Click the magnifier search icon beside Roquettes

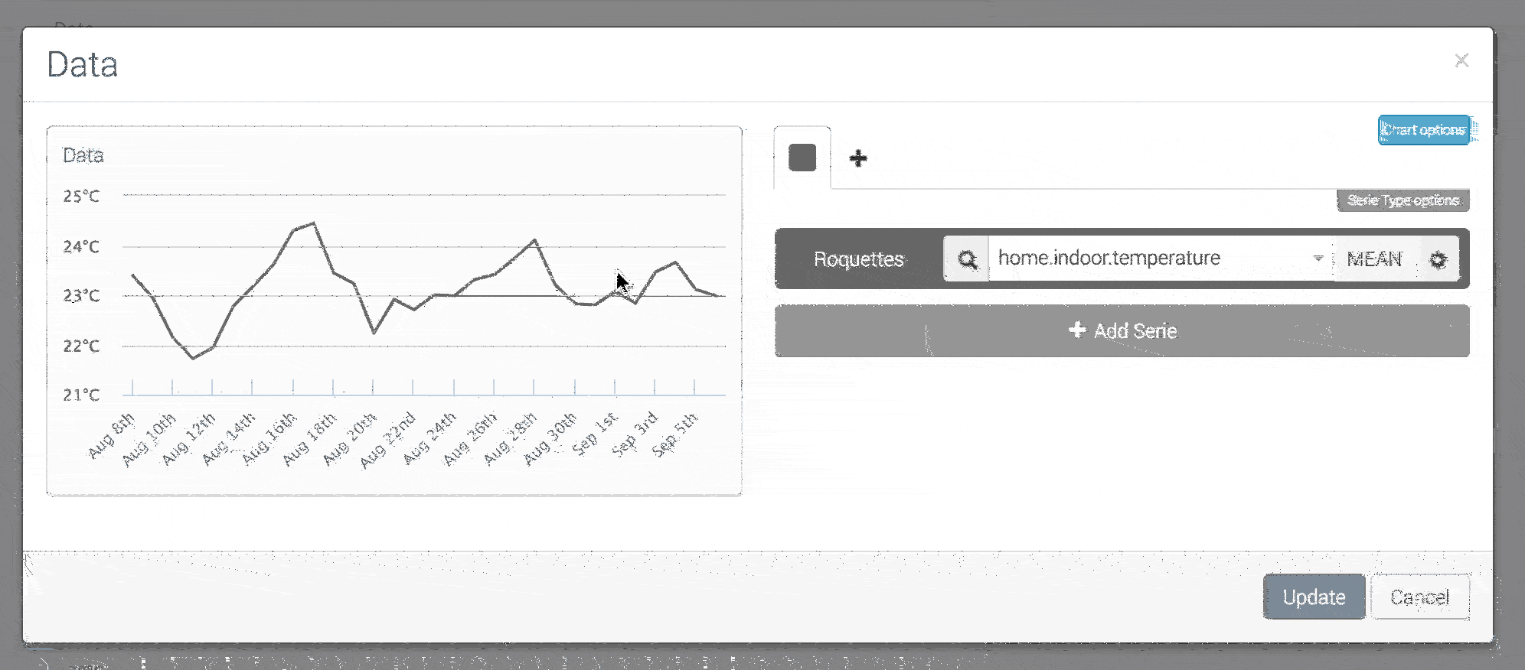(967, 259)
